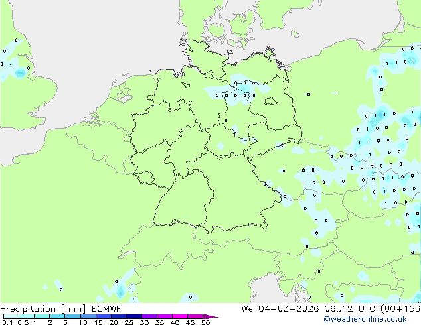Pick the legend swatch between 10 and 15
This screenshot has width=421, height=325.
[88, 316]
